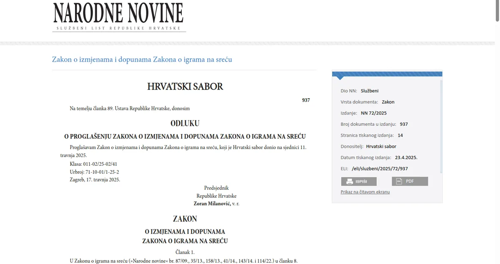Click the 'ZAKON' heading

[185, 219]
